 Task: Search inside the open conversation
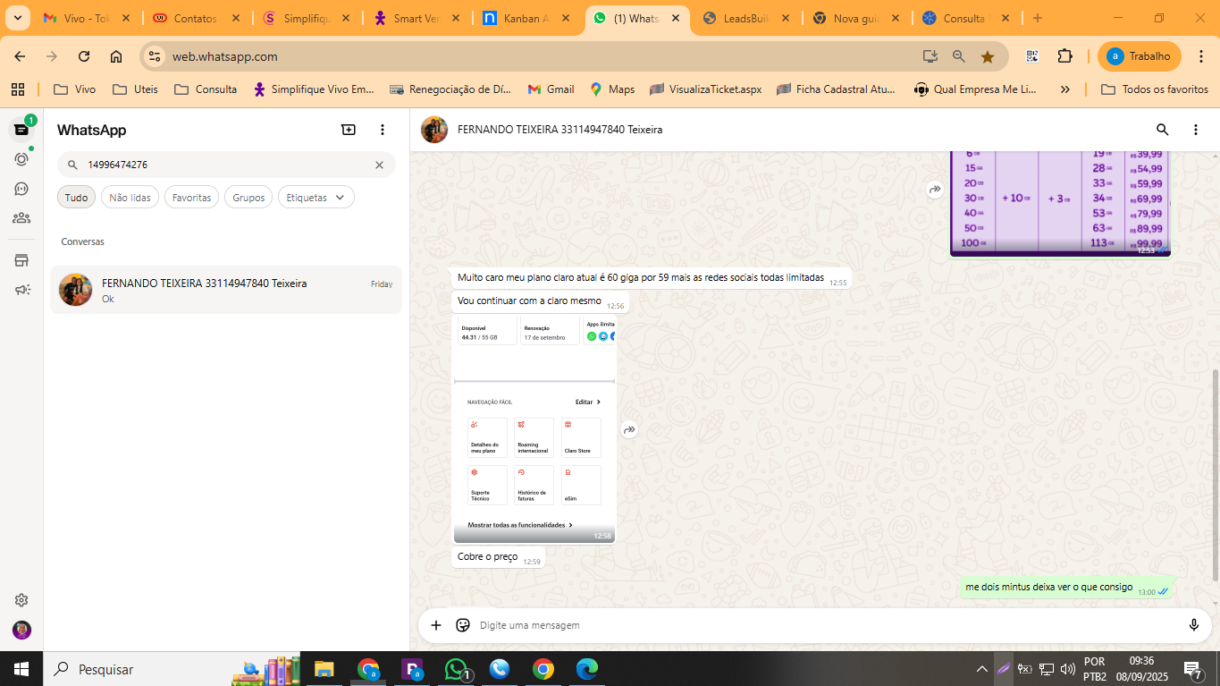point(1163,130)
